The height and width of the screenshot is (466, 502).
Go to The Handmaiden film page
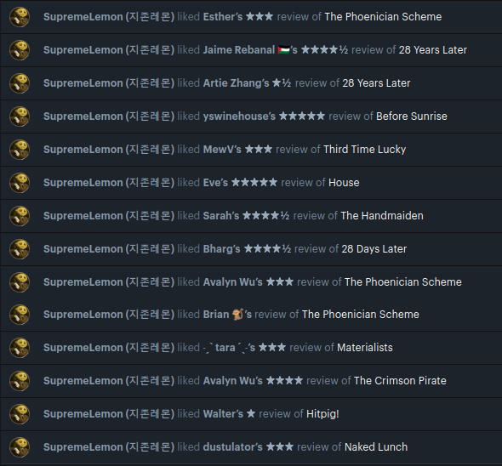[x=382, y=216]
